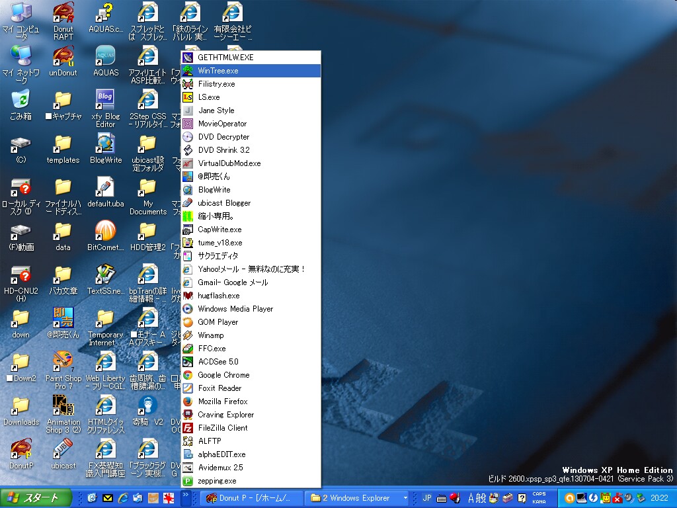The image size is (677, 508).
Task: Select WinTree.exe in the launcher menu
Action: click(251, 70)
